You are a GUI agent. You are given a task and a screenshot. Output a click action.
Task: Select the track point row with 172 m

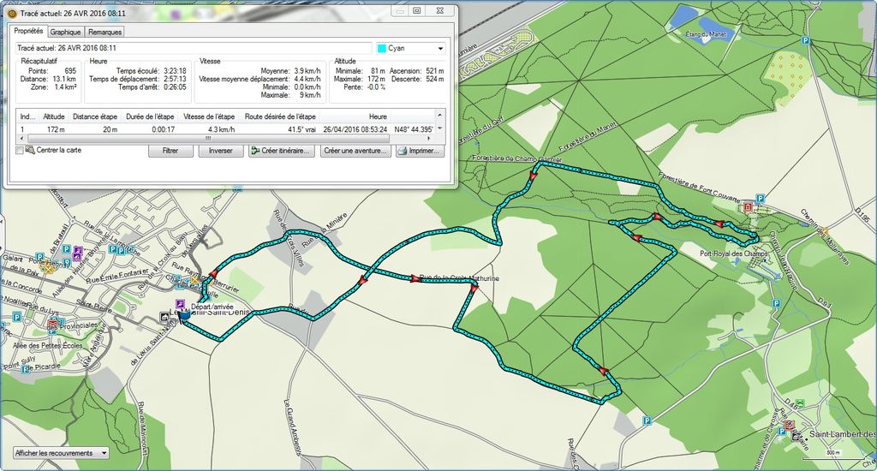click(226, 129)
